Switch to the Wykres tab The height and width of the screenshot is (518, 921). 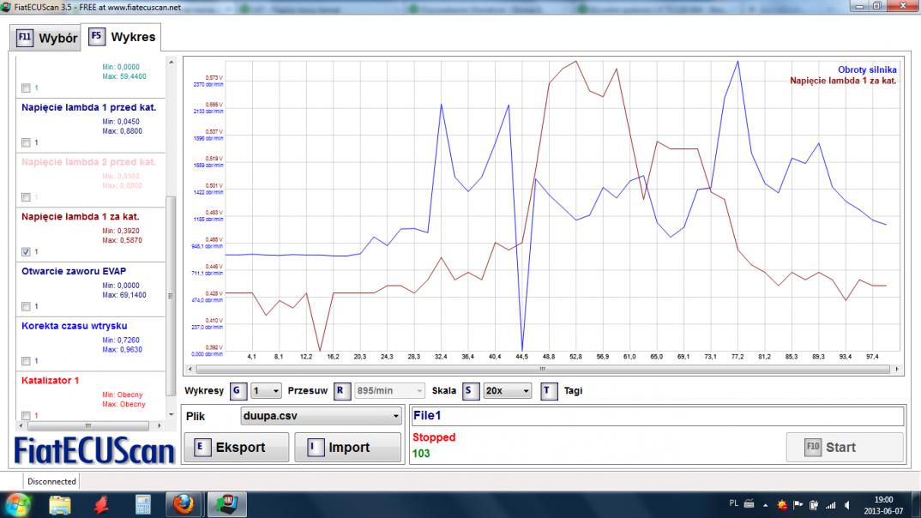point(122,37)
